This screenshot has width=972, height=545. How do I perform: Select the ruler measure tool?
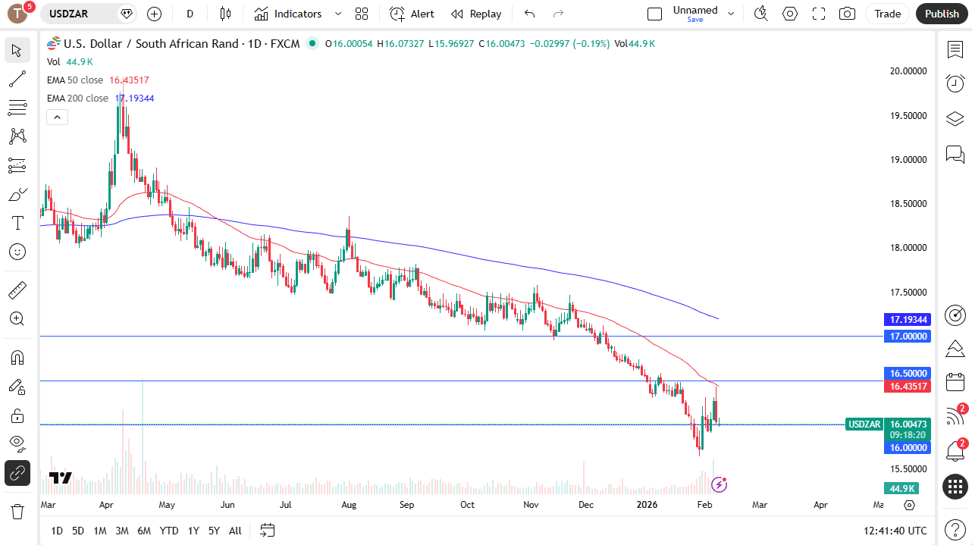17,290
